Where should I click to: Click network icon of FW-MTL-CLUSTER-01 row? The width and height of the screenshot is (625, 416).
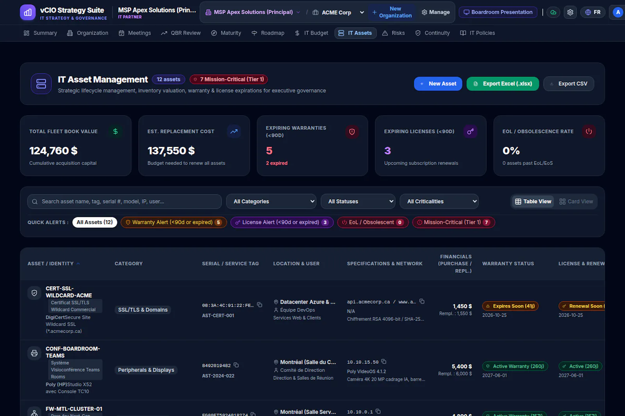pyautogui.click(x=34, y=412)
